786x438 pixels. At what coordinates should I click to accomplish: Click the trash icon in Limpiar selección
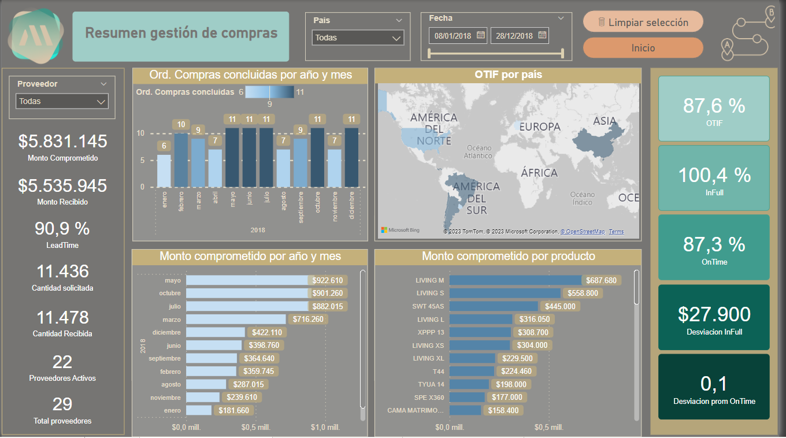click(601, 23)
